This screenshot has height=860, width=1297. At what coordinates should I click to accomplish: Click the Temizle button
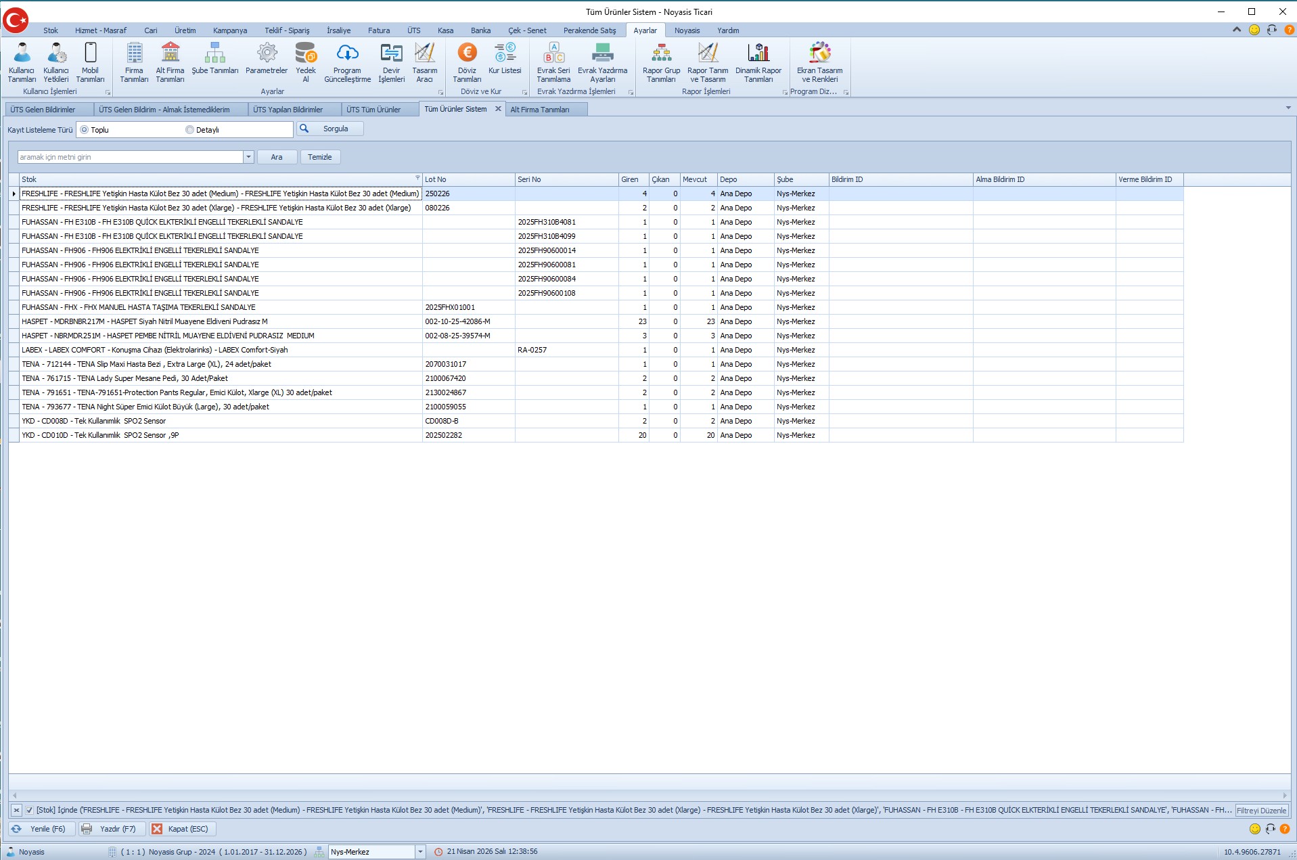(319, 157)
